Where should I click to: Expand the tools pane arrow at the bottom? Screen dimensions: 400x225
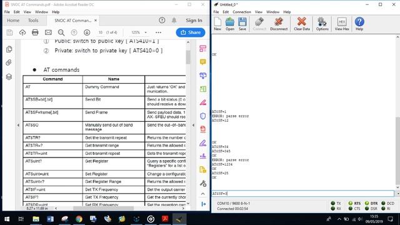point(203,204)
